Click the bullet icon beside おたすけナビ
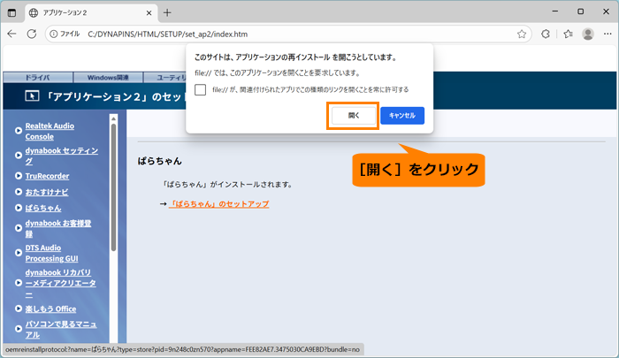 click(19, 192)
